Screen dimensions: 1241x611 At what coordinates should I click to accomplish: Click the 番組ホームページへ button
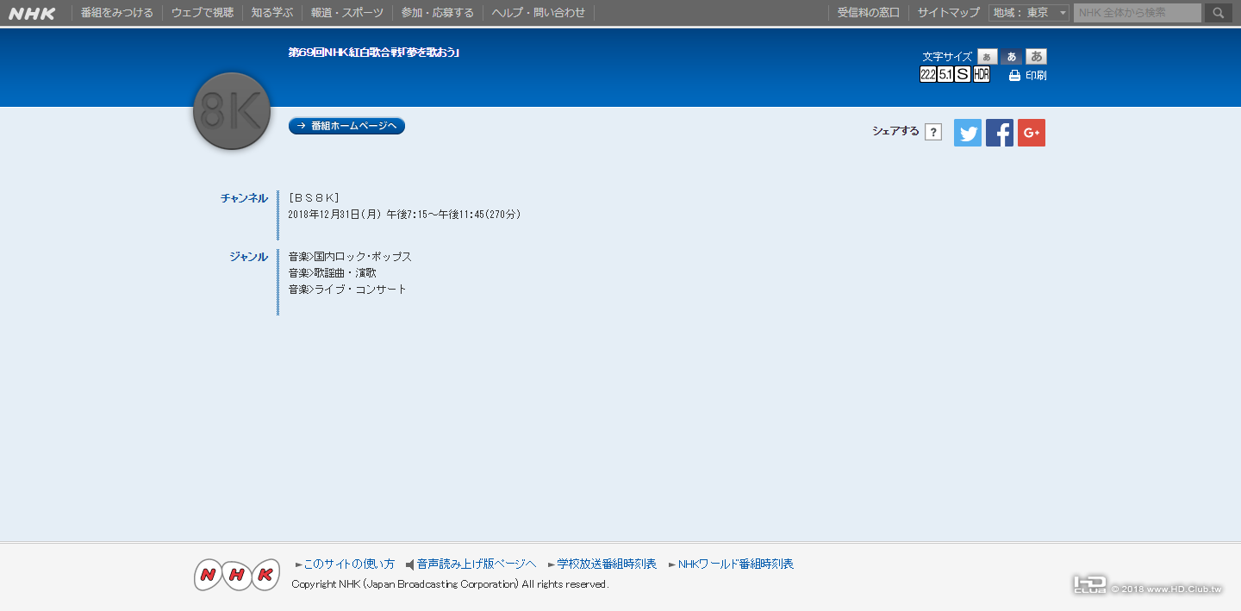346,126
